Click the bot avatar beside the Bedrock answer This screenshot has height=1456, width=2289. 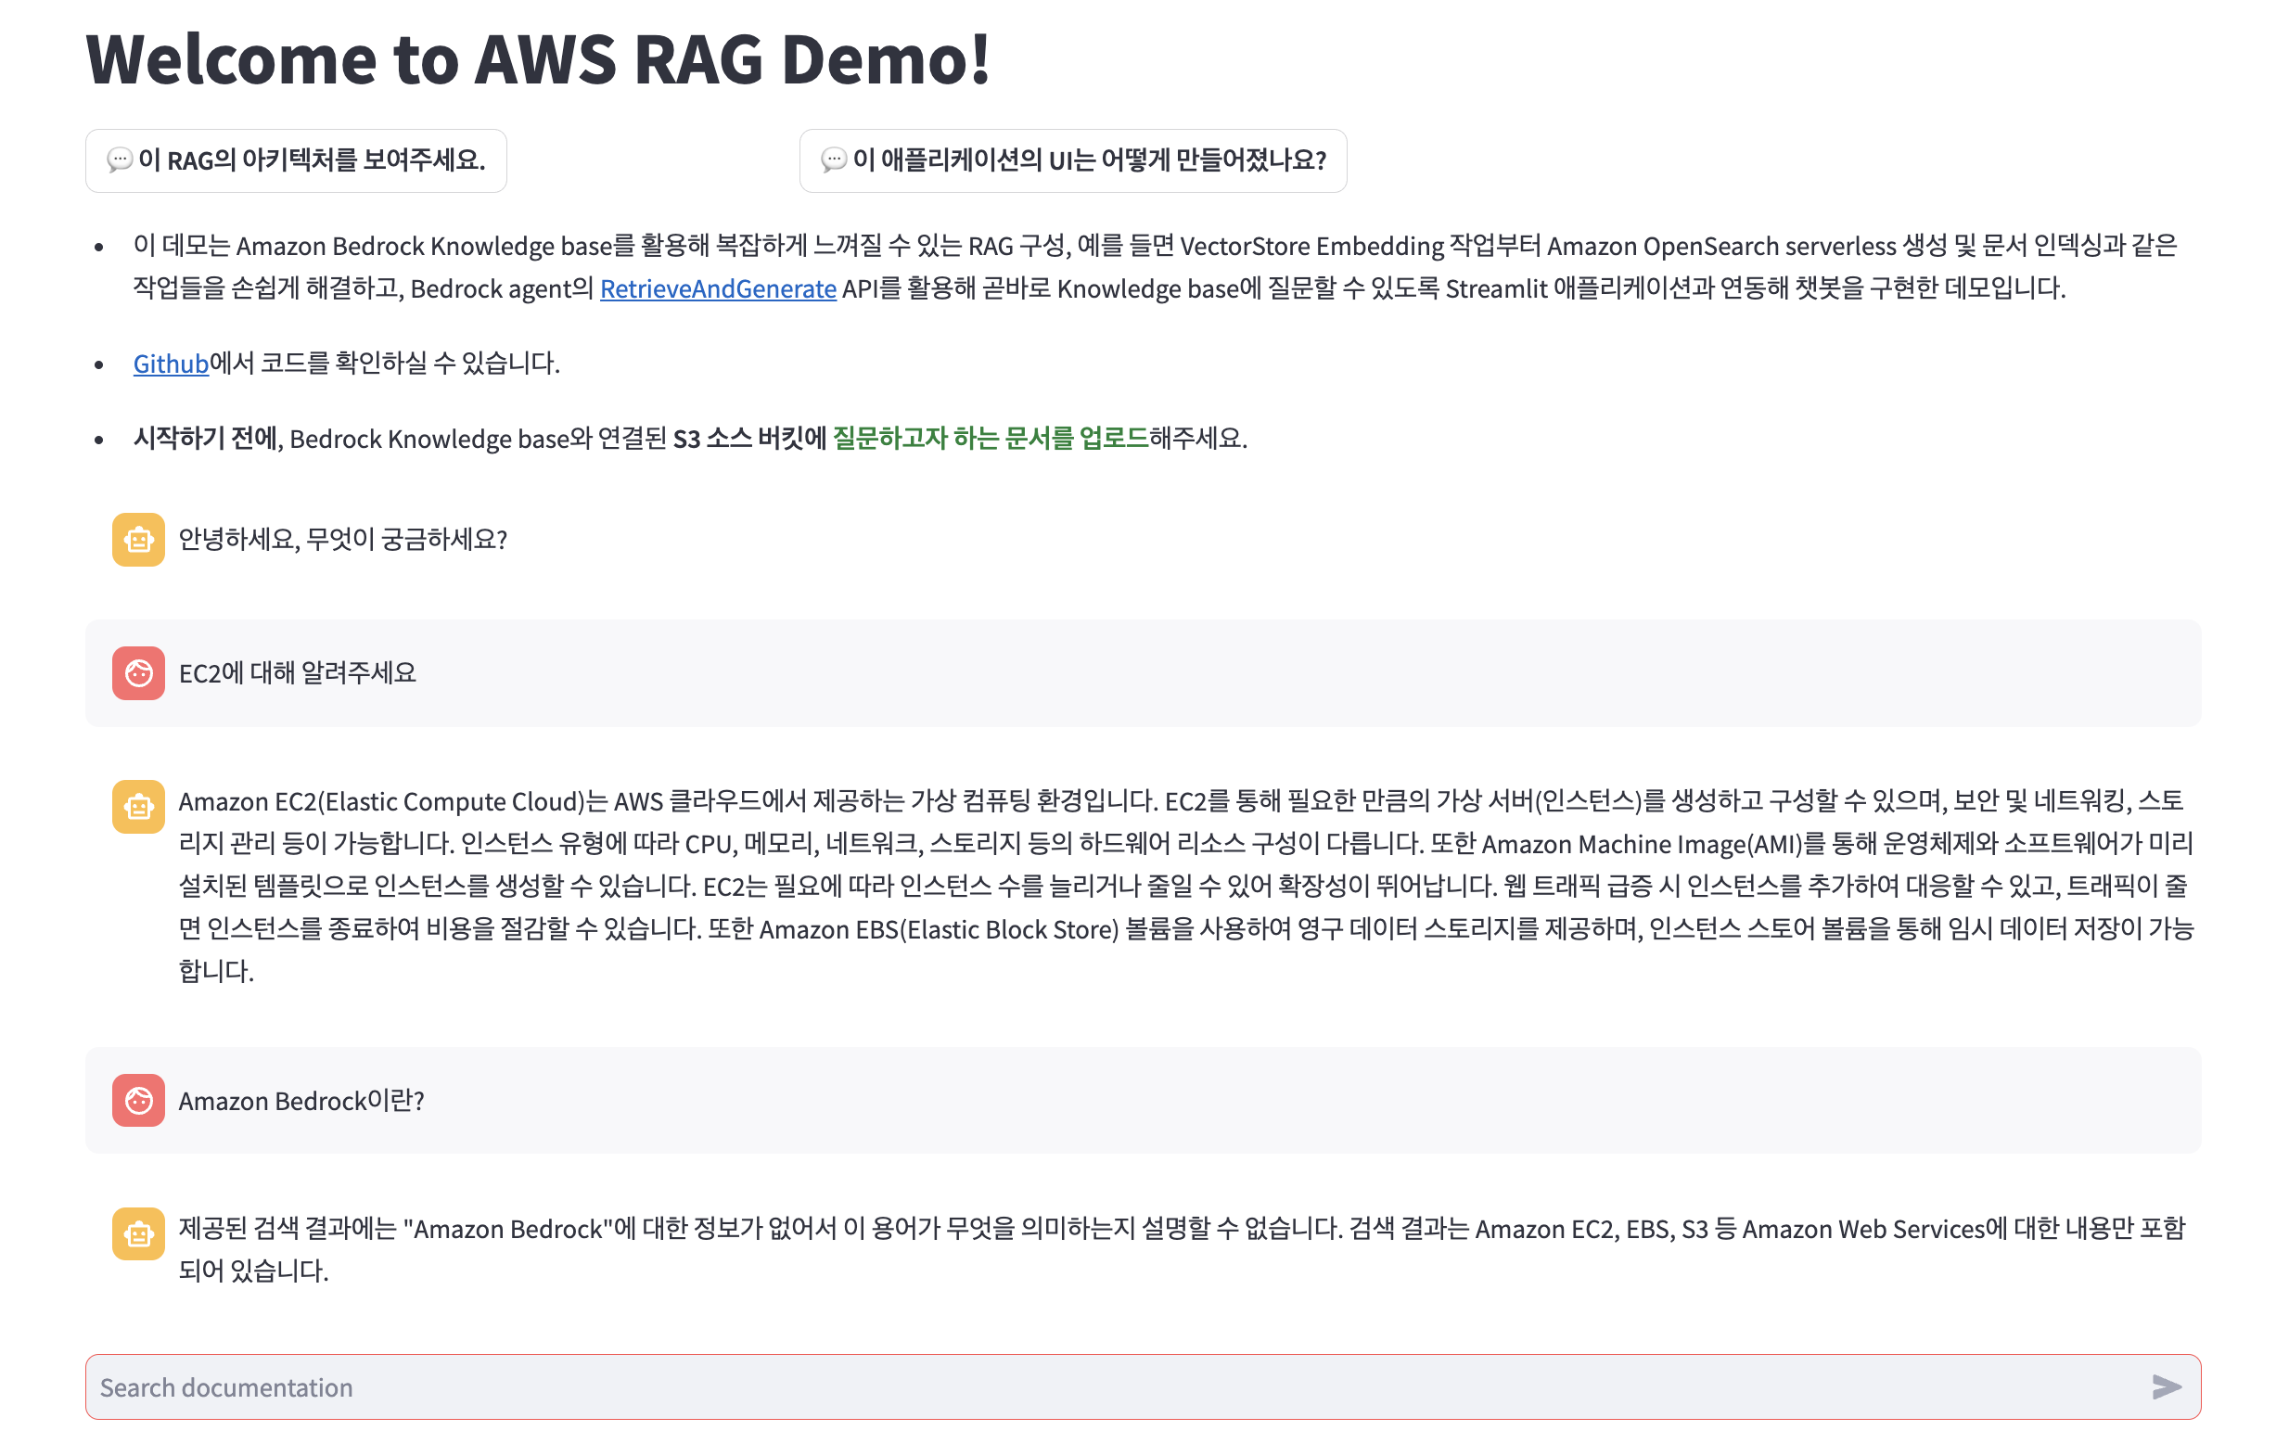click(x=139, y=1233)
